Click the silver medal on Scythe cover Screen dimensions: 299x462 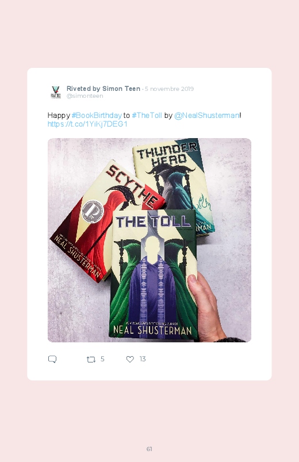click(93, 212)
